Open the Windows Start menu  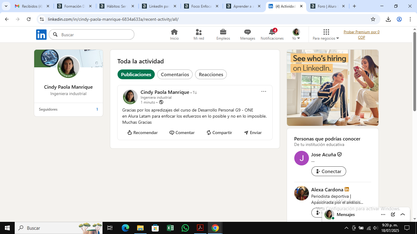(7, 228)
